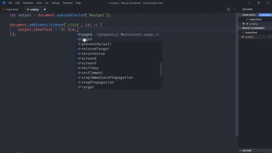Click the method icon next to stopPropagation
272x153 pixels.
click(x=79, y=82)
